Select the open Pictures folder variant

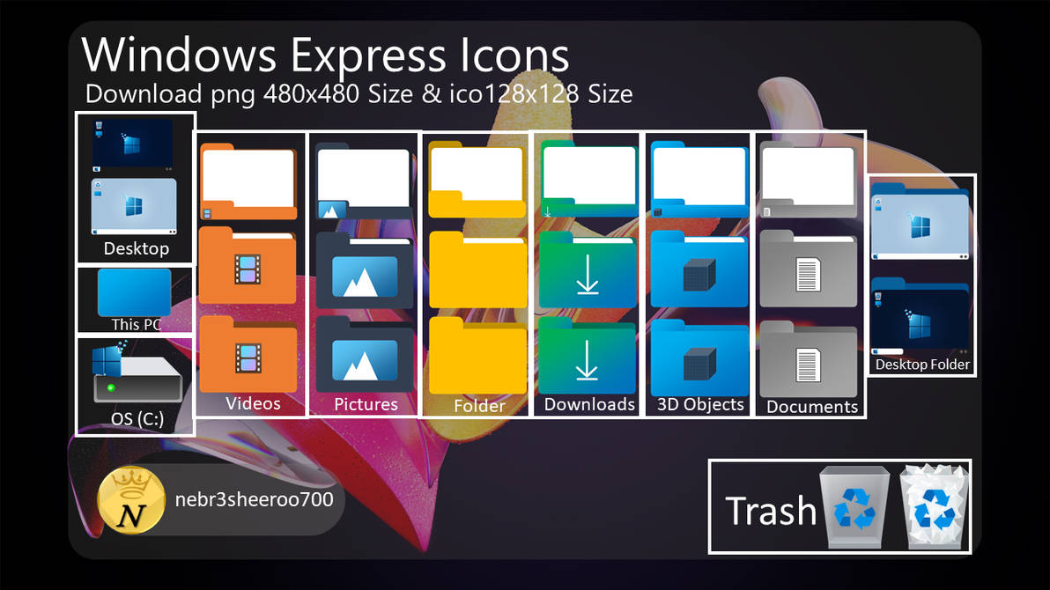pos(365,181)
